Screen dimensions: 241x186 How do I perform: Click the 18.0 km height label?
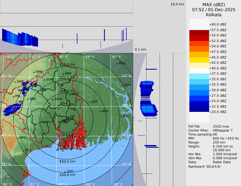click(x=177, y=4)
